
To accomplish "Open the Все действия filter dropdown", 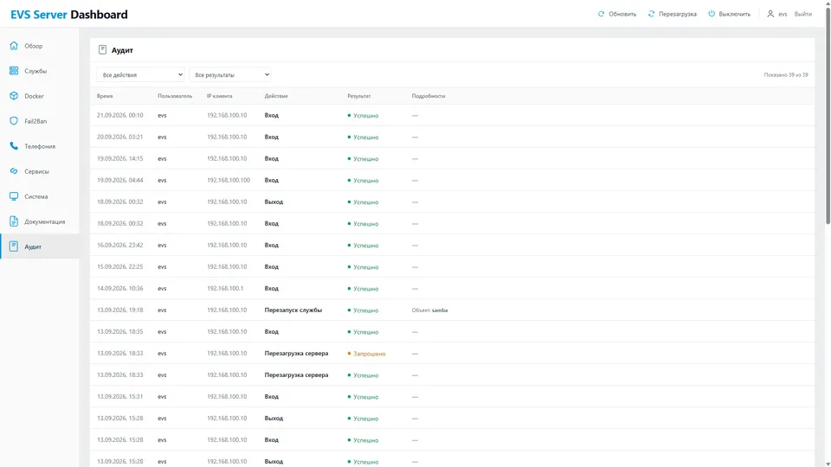I will [x=140, y=74].
